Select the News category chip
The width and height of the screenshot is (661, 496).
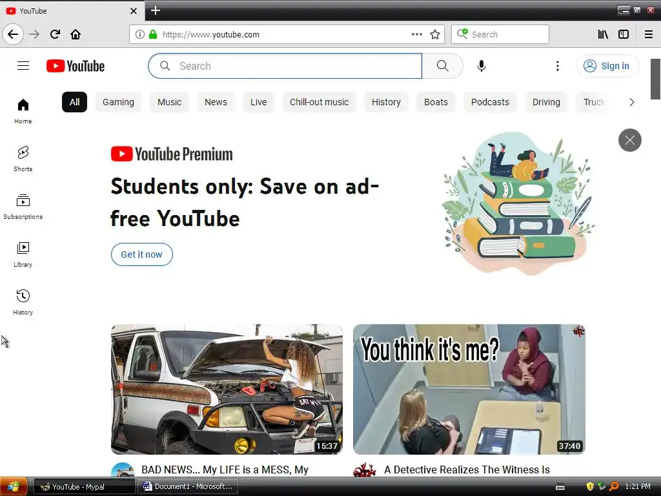click(x=216, y=102)
